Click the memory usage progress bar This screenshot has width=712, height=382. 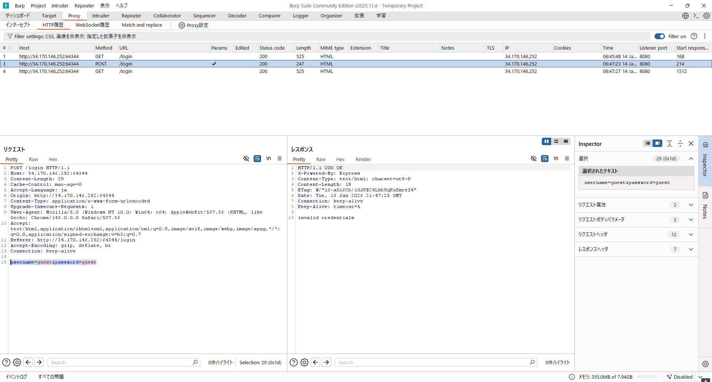[647, 377]
